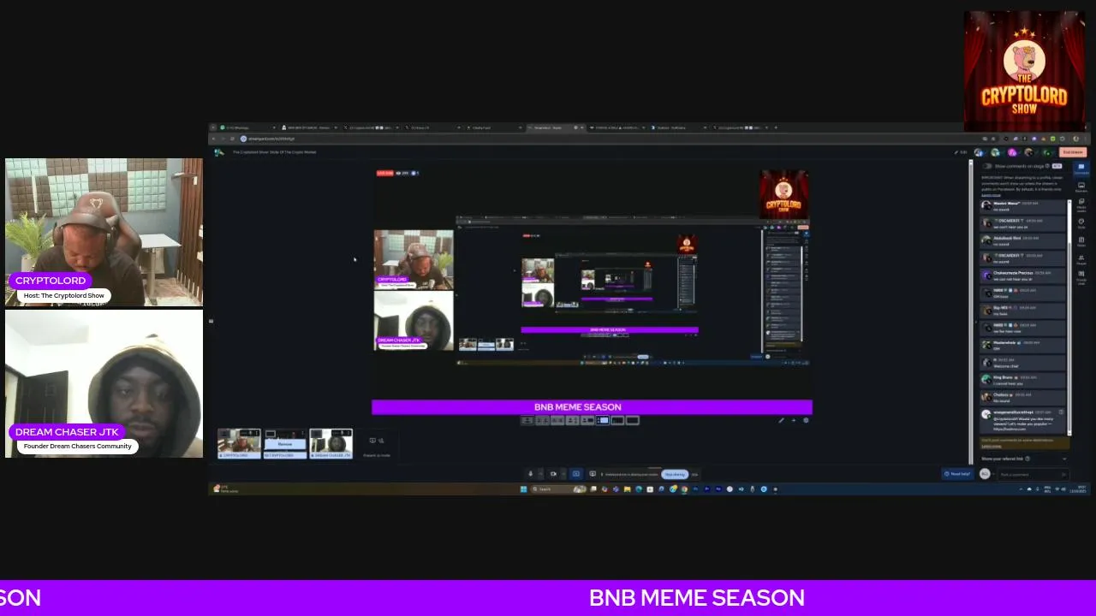
Task: Select the currently highlighted screen layout
Action: click(603, 420)
